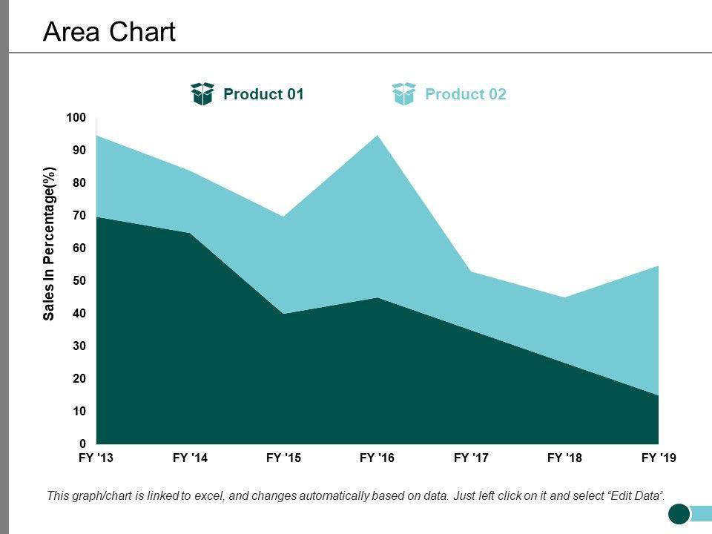This screenshot has height=534, width=712.
Task: Select the Product 01 legend label
Action: 263,94
